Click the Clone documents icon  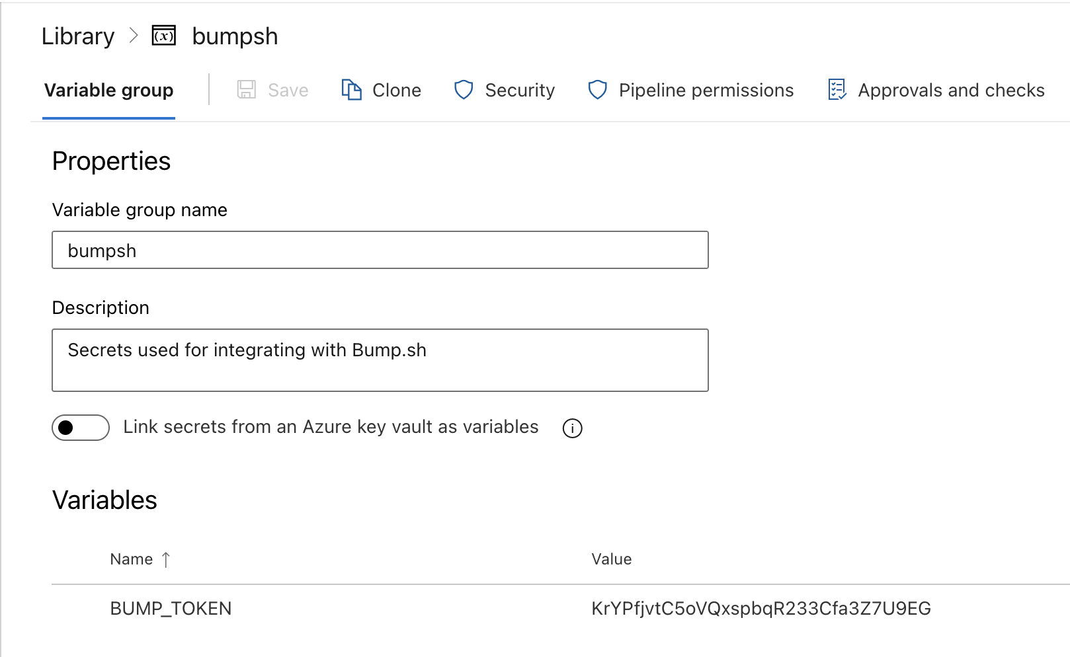tap(351, 90)
